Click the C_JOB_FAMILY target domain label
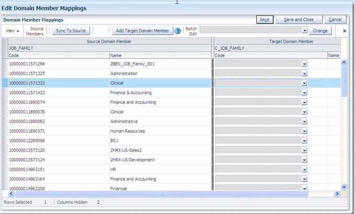Image resolution: width=355 pixels, height=214 pixels. pyautogui.click(x=229, y=48)
